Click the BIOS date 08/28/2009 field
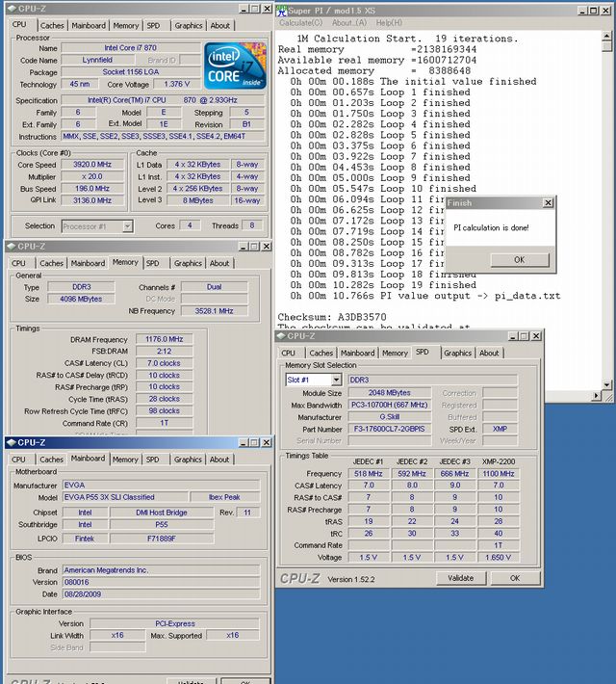 click(161, 594)
